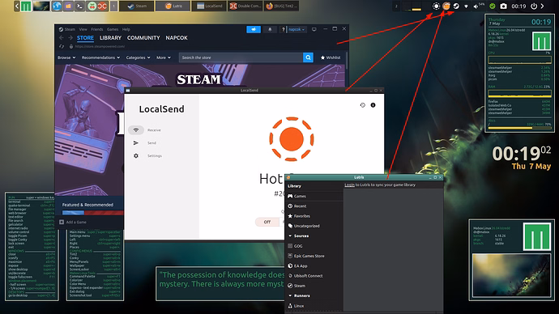Open Games in Lutris library
Screen dimensions: 559x314
click(314, 196)
